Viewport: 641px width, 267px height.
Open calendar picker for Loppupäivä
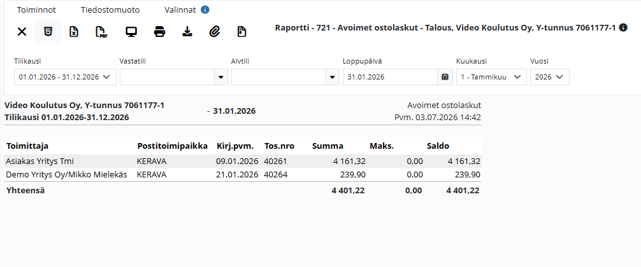pyautogui.click(x=445, y=77)
